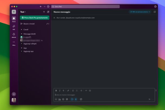Open new message in separate window
This screenshot has height=110, width=165.
155,12
